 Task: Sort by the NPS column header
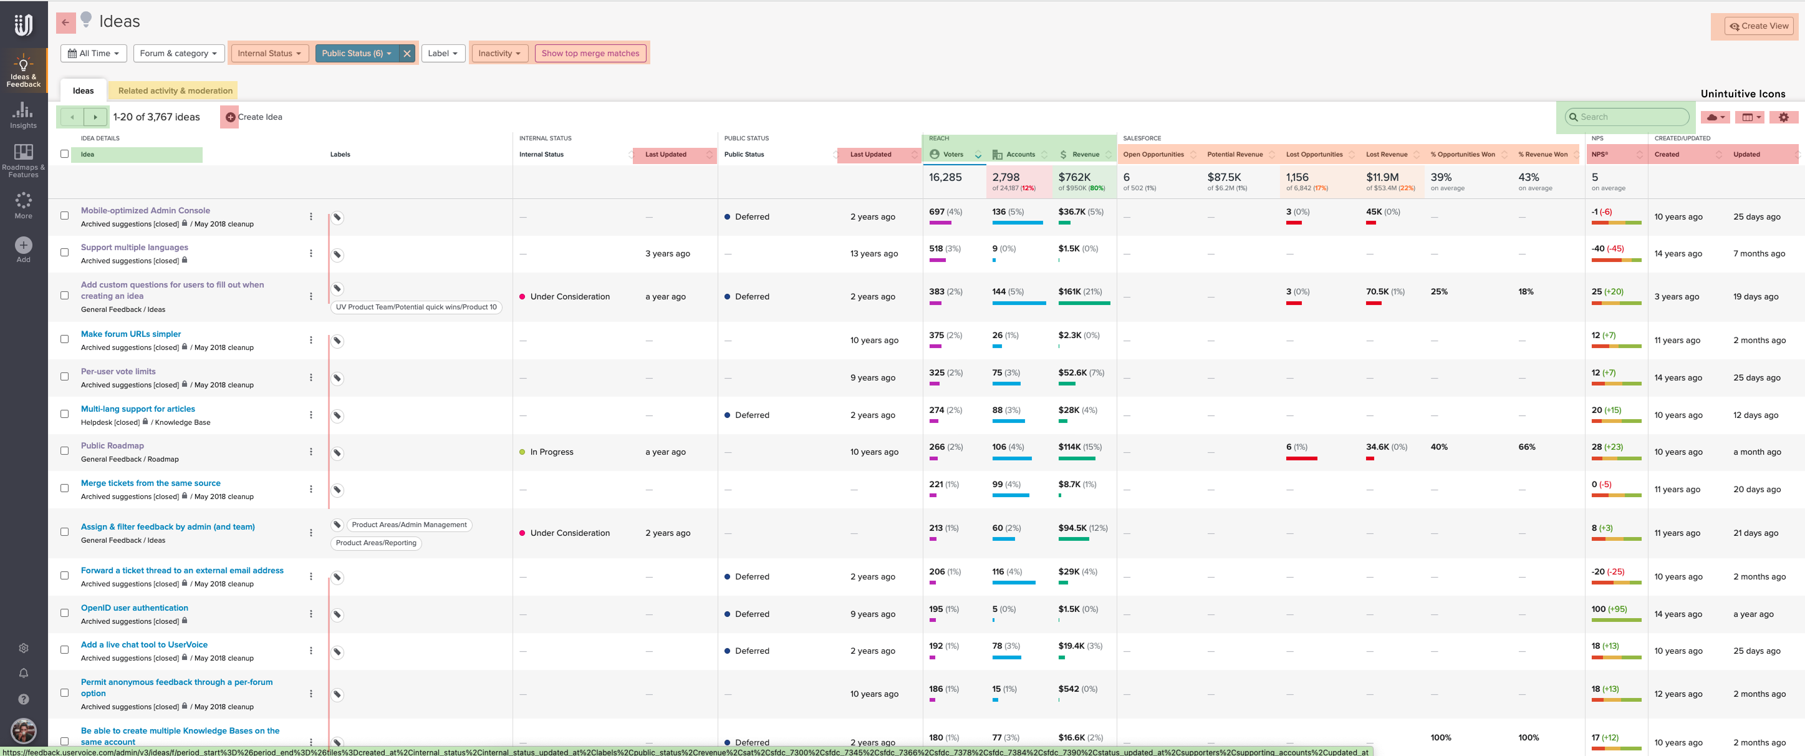1616,154
